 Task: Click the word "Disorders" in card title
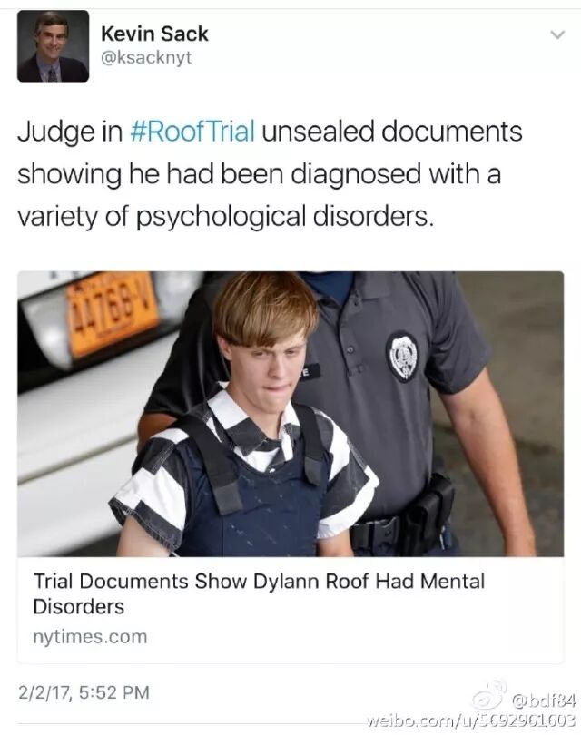(x=78, y=606)
